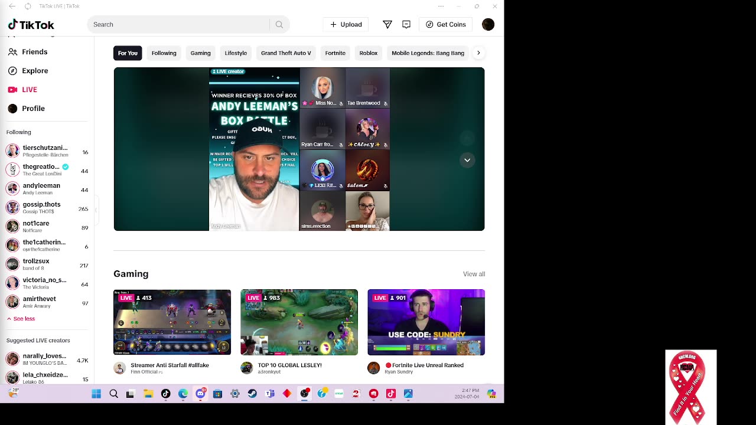Click the Tae Brentwood guest tile
756x425 pixels.
[x=367, y=88]
